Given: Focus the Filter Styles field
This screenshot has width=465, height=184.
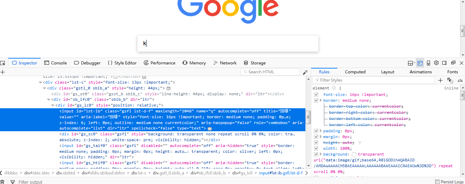Looking at the screenshot, I should click(x=374, y=80).
